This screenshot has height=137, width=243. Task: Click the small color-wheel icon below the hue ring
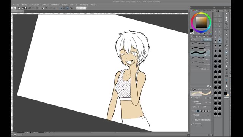coord(210,33)
